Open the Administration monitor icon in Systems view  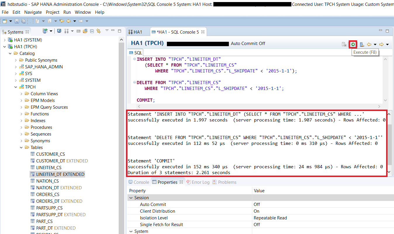click(59, 31)
